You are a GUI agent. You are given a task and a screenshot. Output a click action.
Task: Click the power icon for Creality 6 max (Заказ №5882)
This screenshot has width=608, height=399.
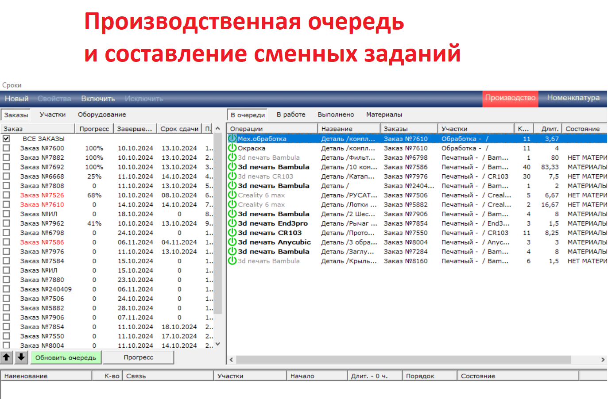click(232, 204)
